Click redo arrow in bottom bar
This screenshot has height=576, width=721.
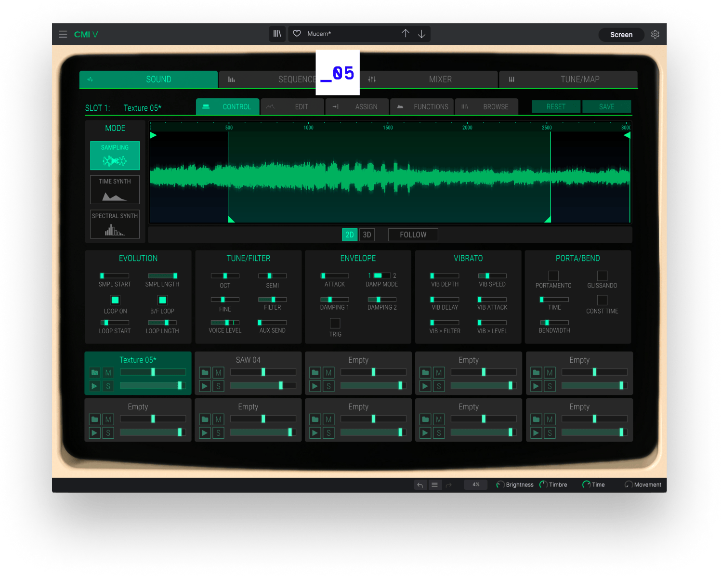tap(449, 485)
